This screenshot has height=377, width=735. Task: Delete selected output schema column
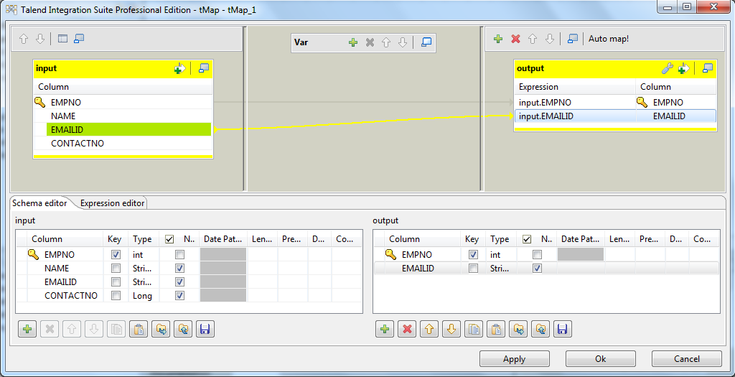pos(407,329)
